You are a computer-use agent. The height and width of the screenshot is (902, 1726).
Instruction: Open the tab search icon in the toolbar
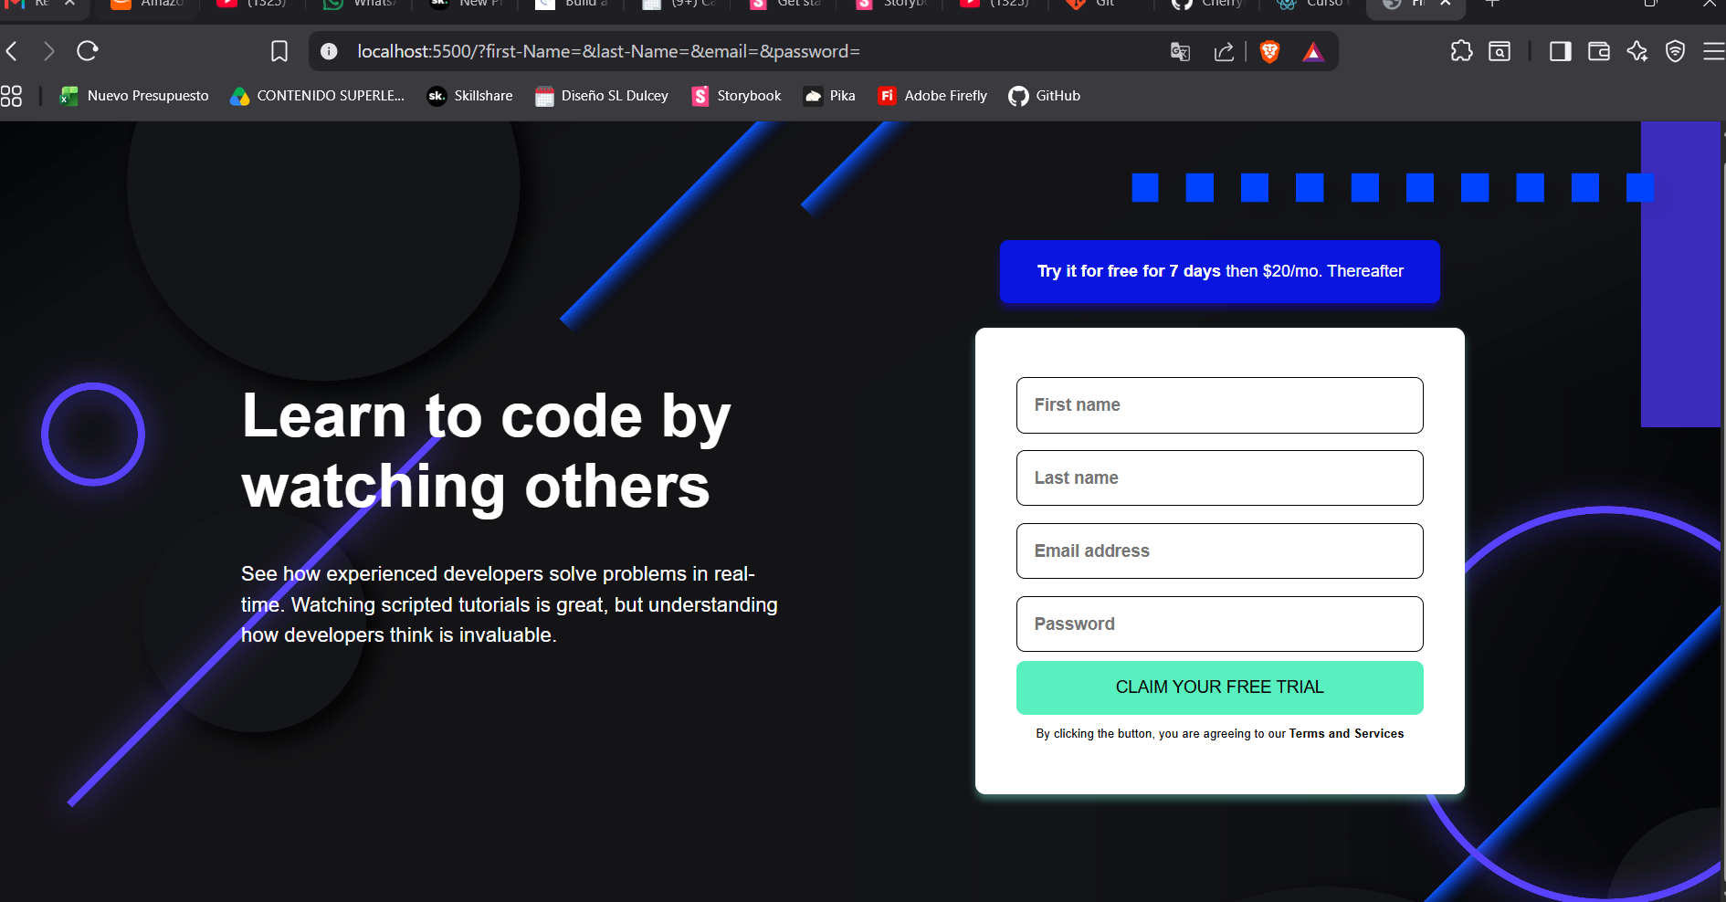coord(1500,51)
